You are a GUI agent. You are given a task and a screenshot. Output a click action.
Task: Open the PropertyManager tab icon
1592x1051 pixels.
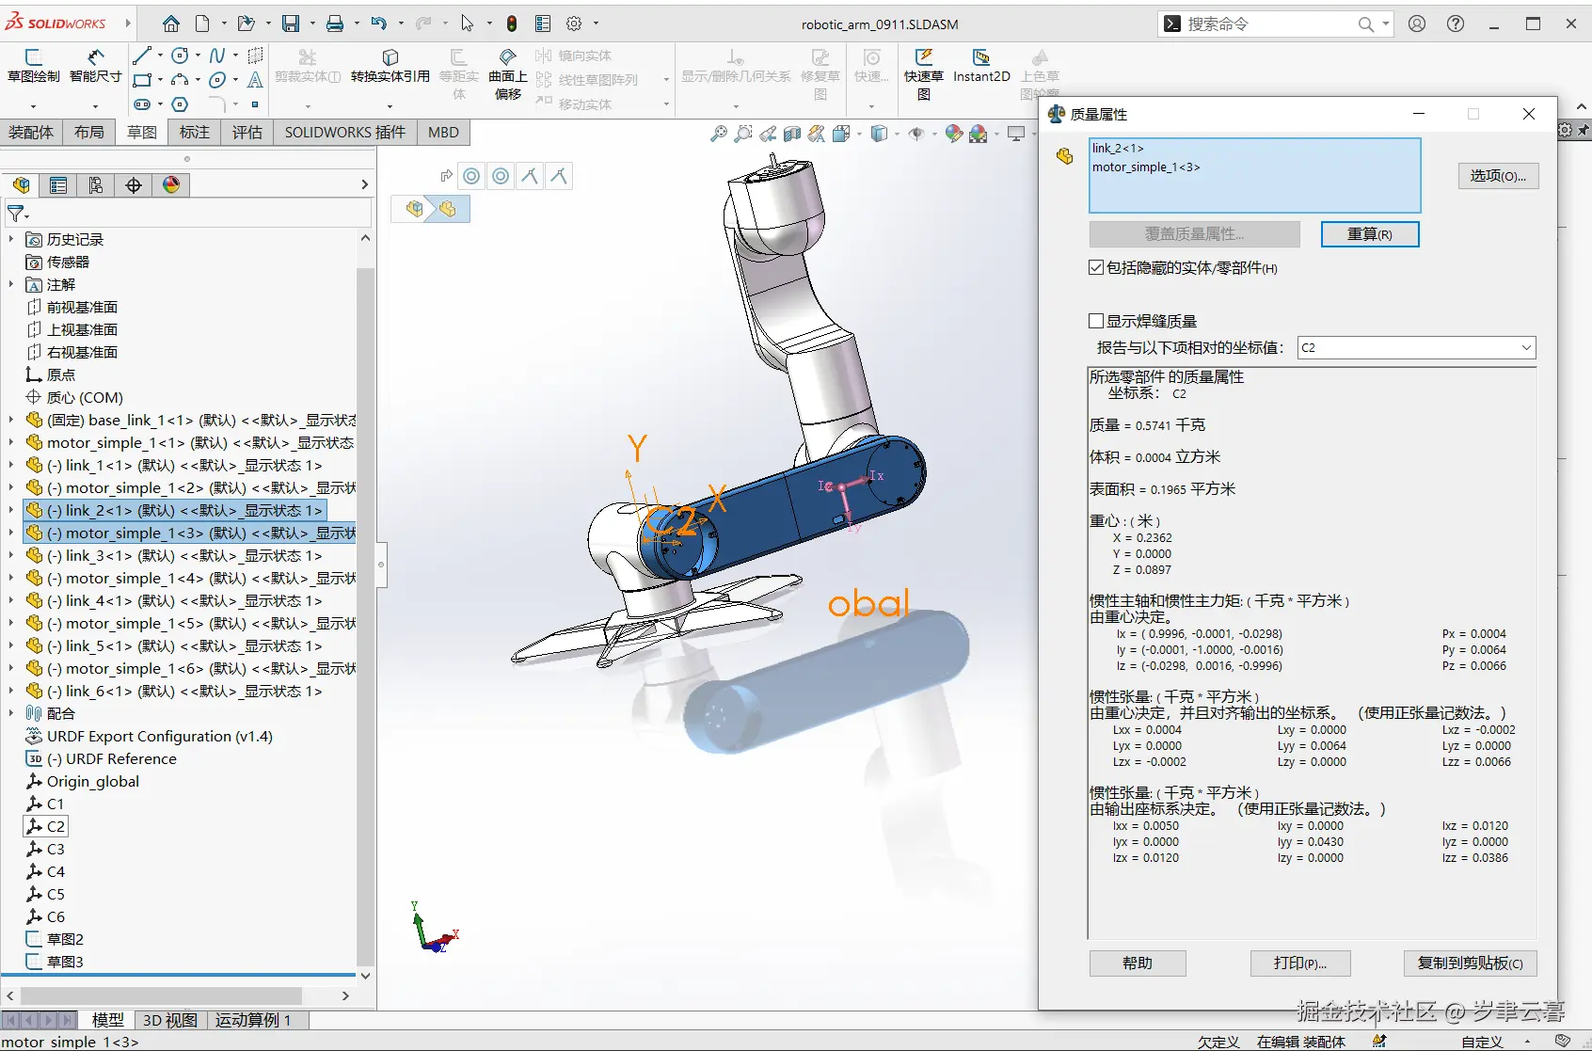(x=58, y=185)
